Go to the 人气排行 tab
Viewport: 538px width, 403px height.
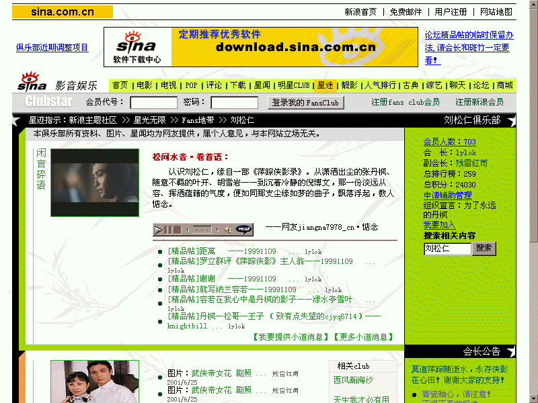pos(380,85)
